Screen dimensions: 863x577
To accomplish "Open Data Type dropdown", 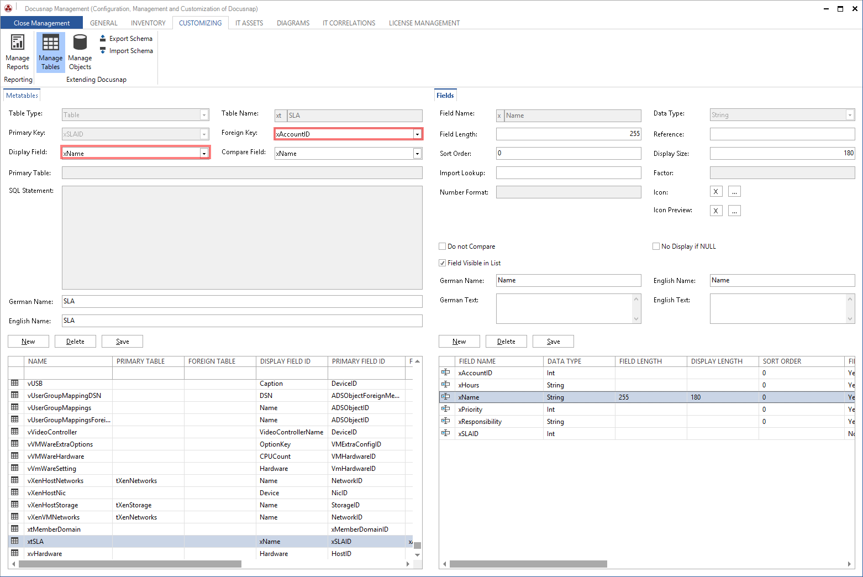I will (850, 115).
